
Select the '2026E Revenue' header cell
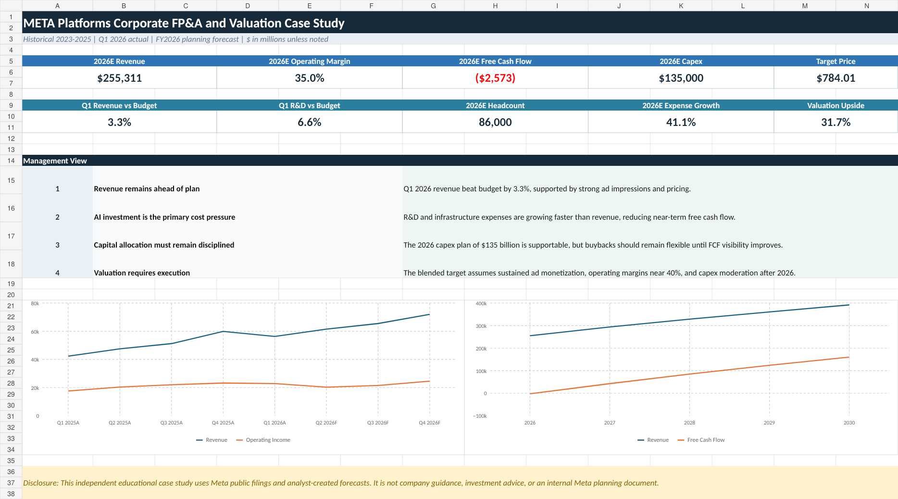pos(119,61)
